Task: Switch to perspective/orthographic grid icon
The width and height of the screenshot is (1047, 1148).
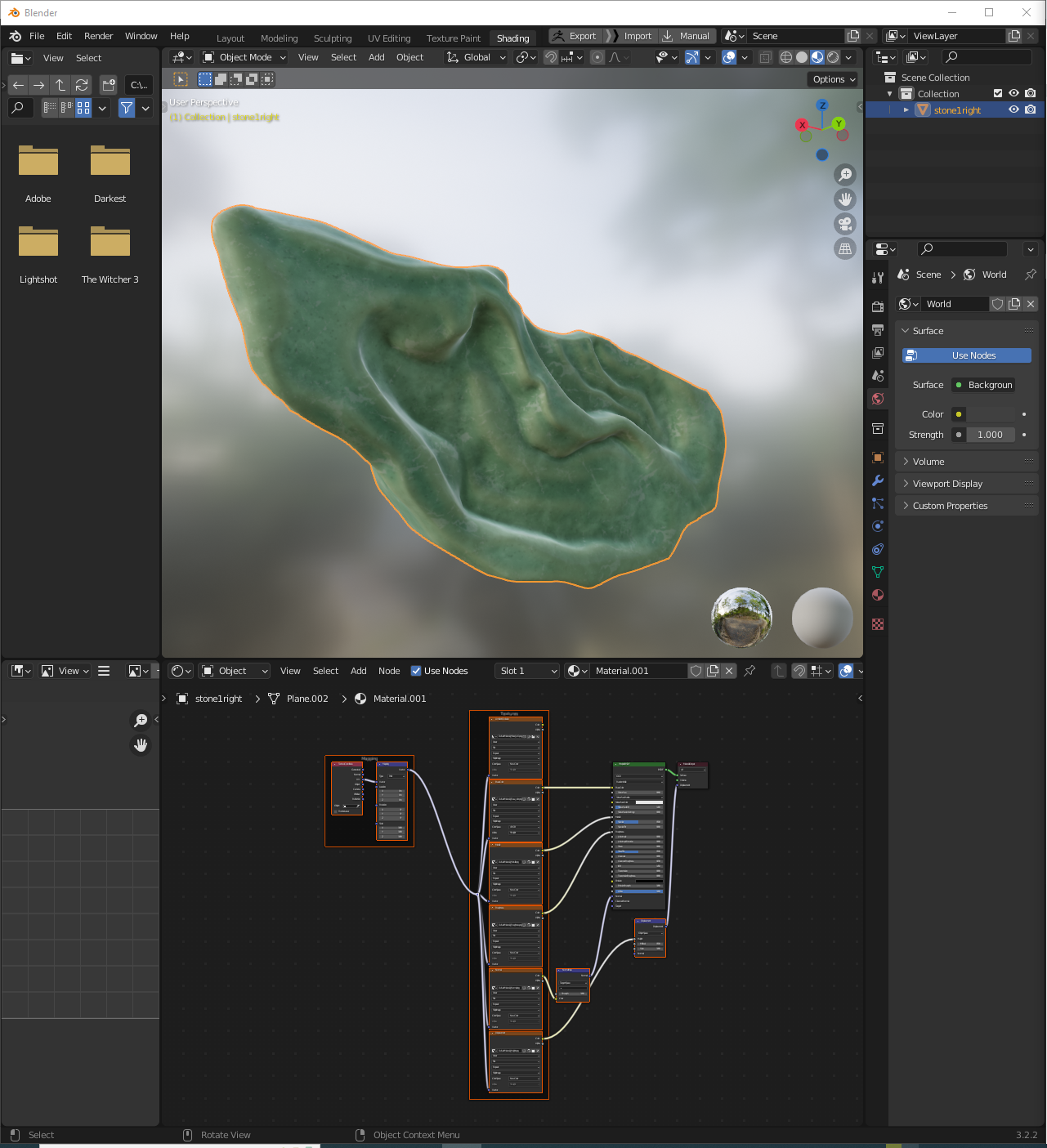Action: point(845,248)
